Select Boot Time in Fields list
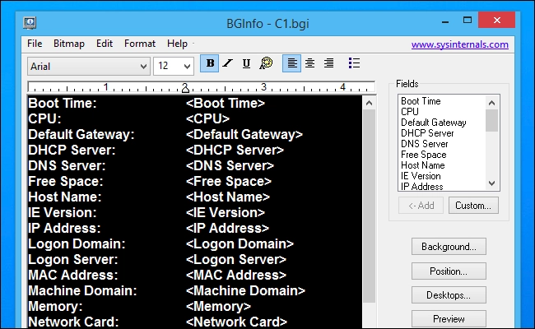535x329 pixels. coord(421,101)
